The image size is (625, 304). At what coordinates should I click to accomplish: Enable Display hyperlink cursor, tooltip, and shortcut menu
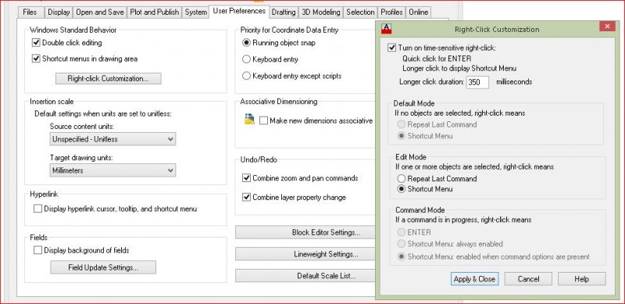tap(37, 209)
